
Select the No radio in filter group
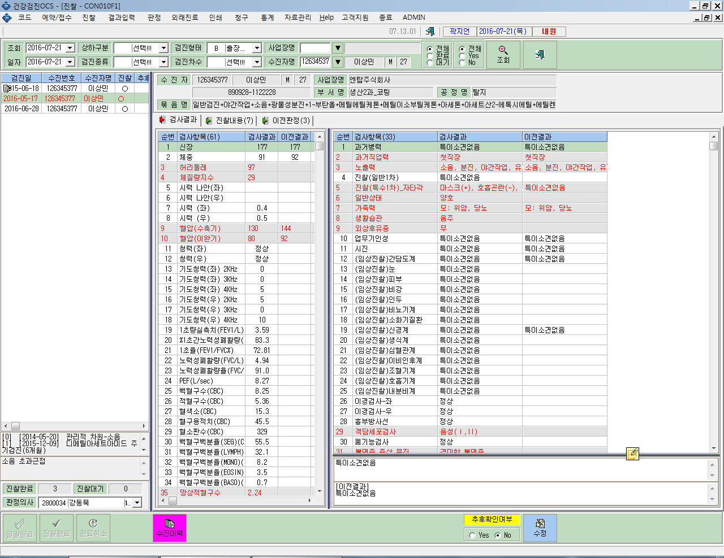coord(462,63)
